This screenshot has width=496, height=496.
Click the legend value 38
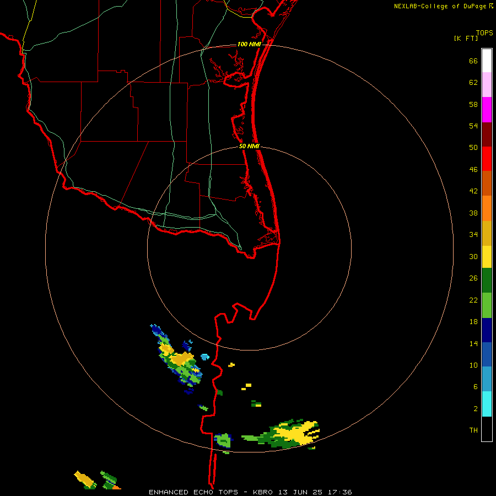tap(473, 213)
